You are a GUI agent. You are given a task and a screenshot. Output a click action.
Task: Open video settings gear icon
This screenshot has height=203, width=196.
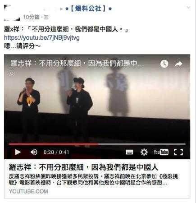(144, 152)
